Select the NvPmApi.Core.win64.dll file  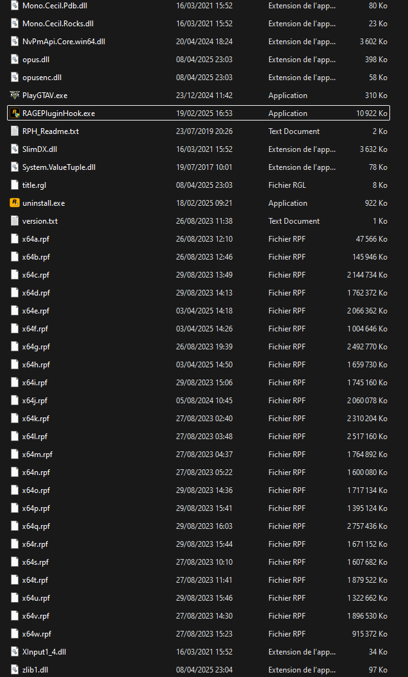pyautogui.click(x=63, y=42)
